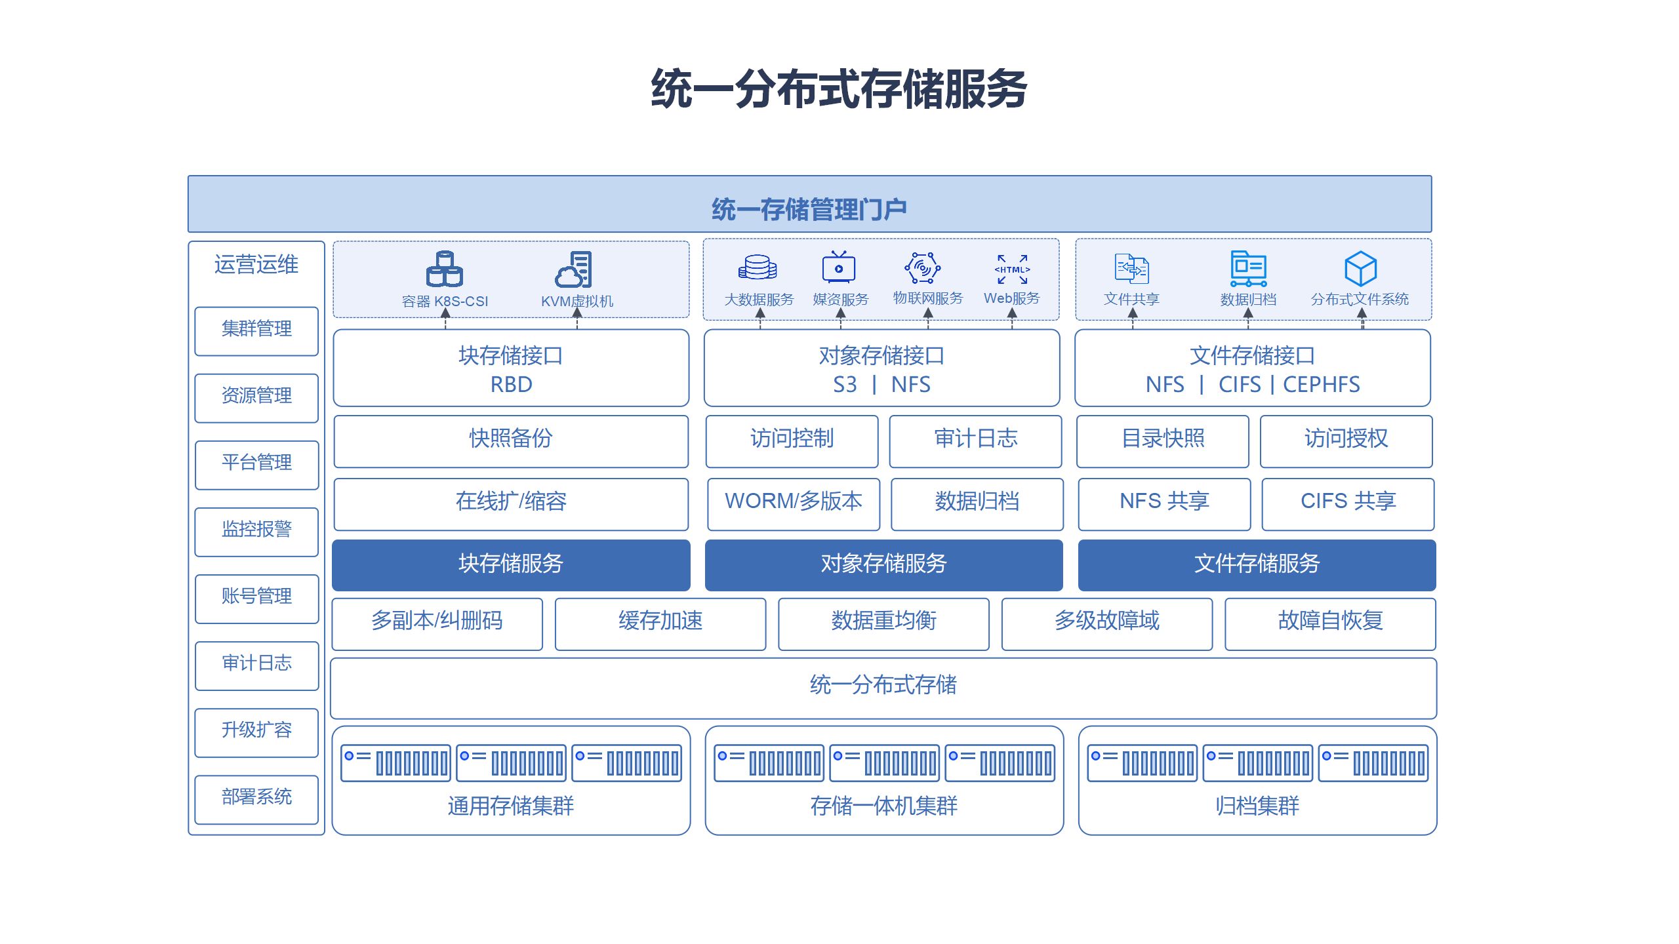Click the media service TV icon
Viewport: 1679px width, 944px height.
[x=839, y=267]
